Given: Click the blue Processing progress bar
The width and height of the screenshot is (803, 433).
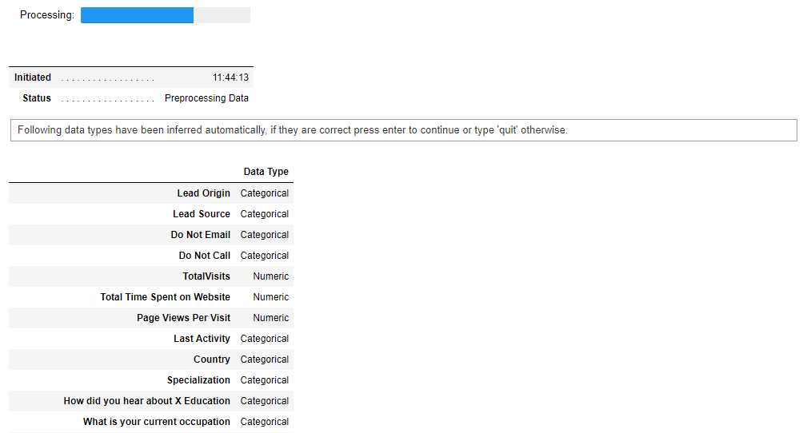Looking at the screenshot, I should pyautogui.click(x=137, y=15).
